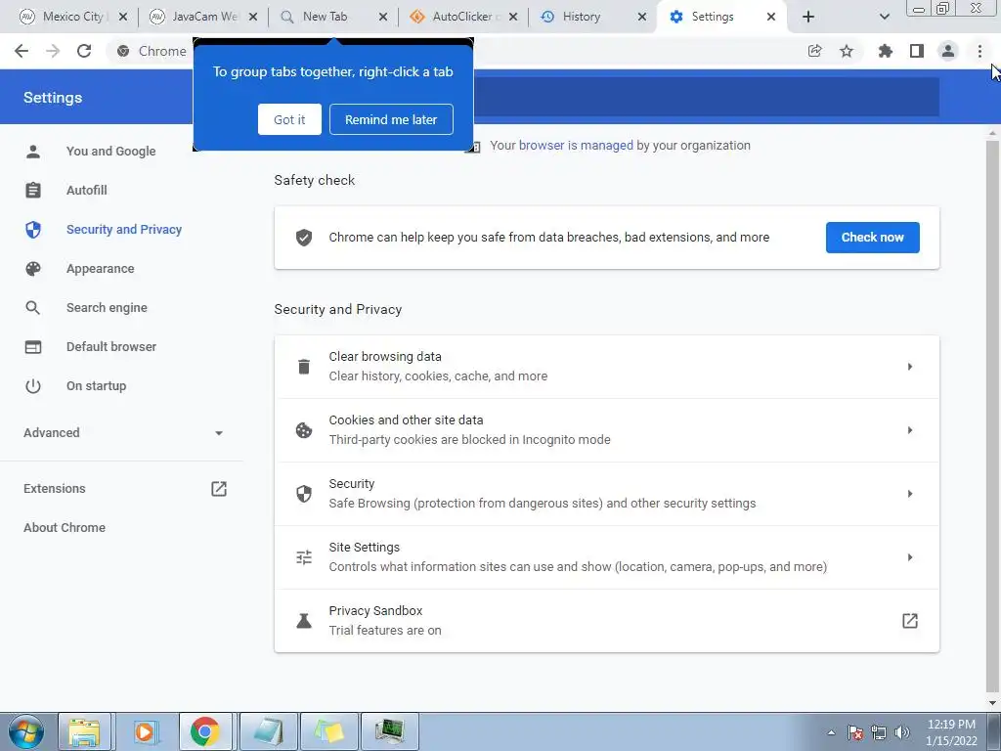Image resolution: width=1001 pixels, height=751 pixels.
Task: Click the share page icon in address bar
Action: 814,51
